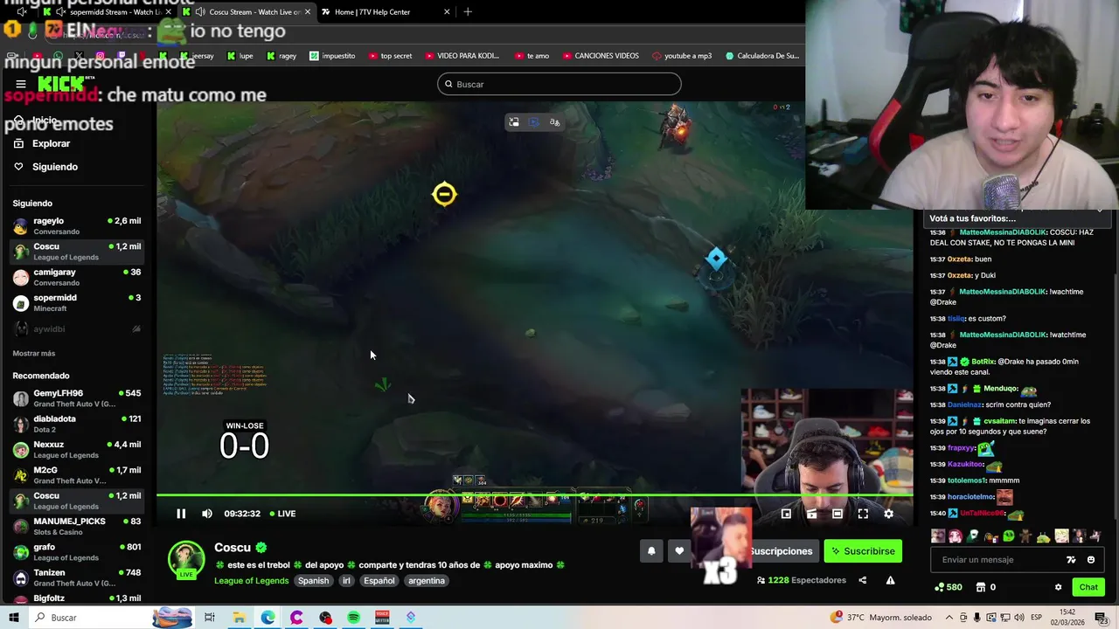Open the 7TV emote icon in chat input
This screenshot has height=629, width=1119.
[x=1071, y=560]
